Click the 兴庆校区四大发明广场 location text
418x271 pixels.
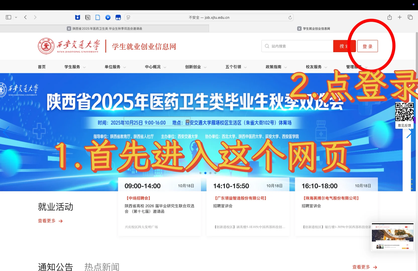[141, 227]
